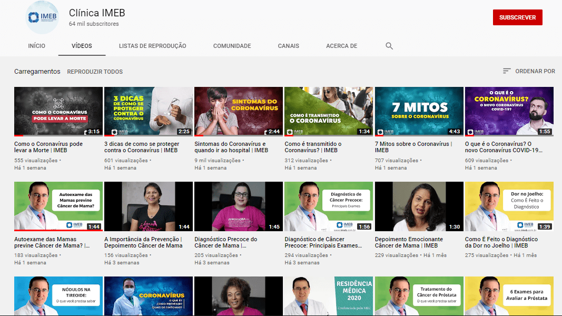Click title 'Como É Feito o Diagnóstico da Dor no Joelho'
Image resolution: width=562 pixels, height=316 pixels.
[501, 242]
